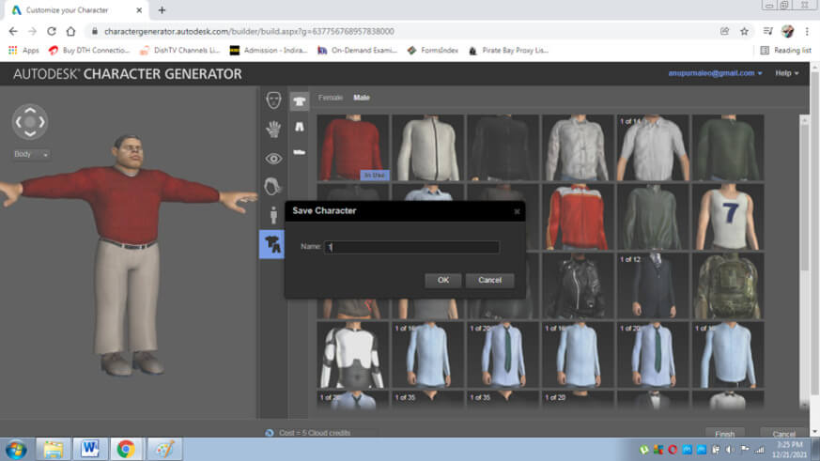Screen dimensions: 820x461
Task: Switch to Male clothing tab
Action: point(362,98)
